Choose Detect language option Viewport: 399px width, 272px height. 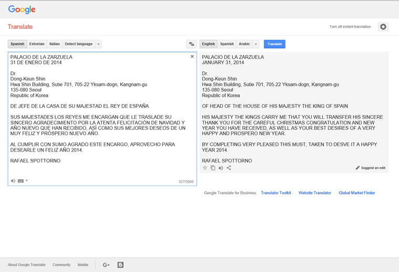tap(79, 44)
